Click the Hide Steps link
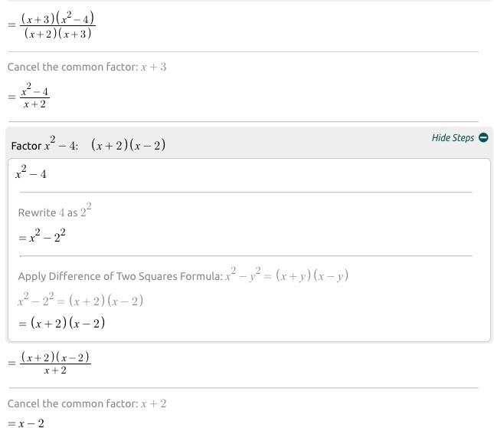Image resolution: width=494 pixels, height=428 pixels. tap(453, 138)
